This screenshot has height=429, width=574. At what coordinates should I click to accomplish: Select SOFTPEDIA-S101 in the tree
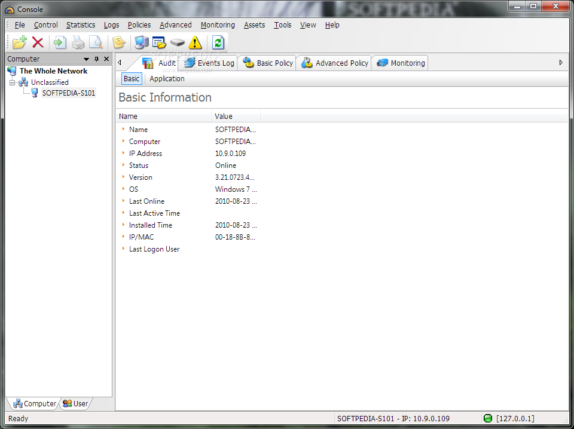point(68,93)
